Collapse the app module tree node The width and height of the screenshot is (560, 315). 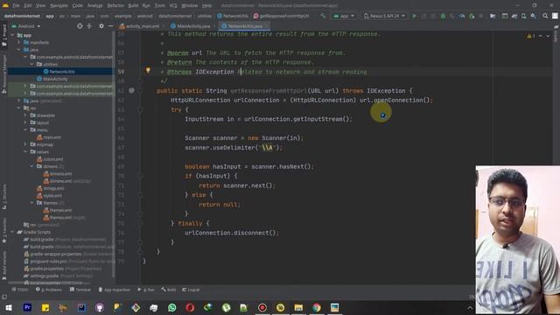[x=12, y=35]
